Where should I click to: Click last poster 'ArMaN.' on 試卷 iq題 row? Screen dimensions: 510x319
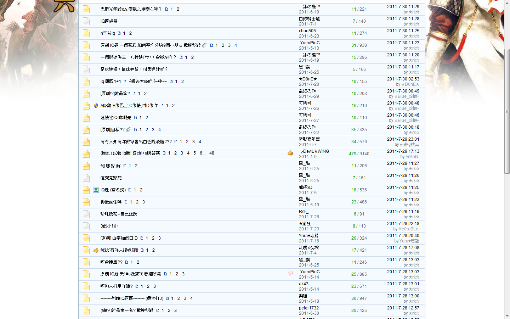(x=412, y=157)
